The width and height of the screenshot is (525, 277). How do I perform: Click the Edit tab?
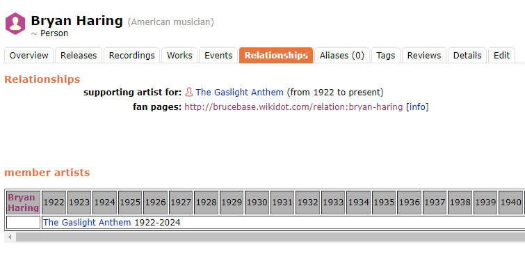pyautogui.click(x=501, y=55)
